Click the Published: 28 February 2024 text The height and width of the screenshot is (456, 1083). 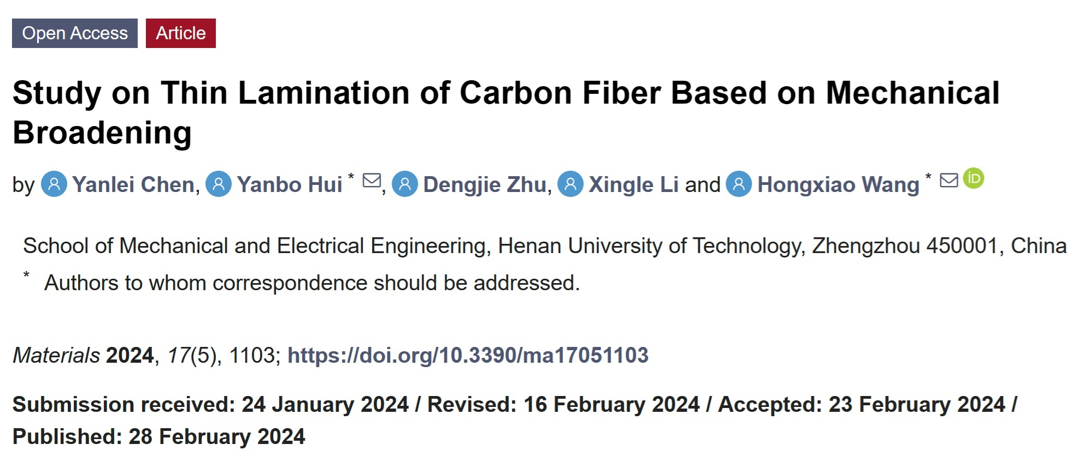click(158, 437)
